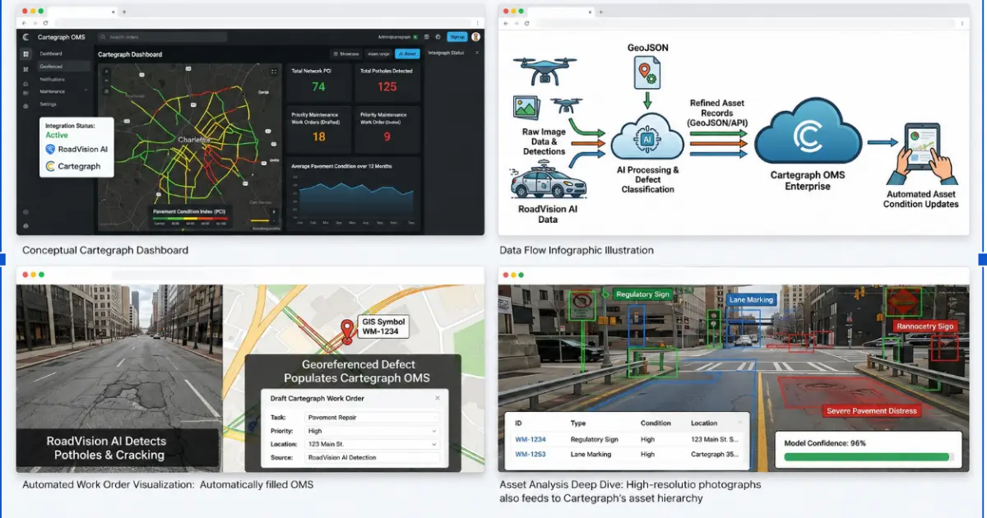
Task: Click the Charlotte label on the map
Action: (195, 141)
